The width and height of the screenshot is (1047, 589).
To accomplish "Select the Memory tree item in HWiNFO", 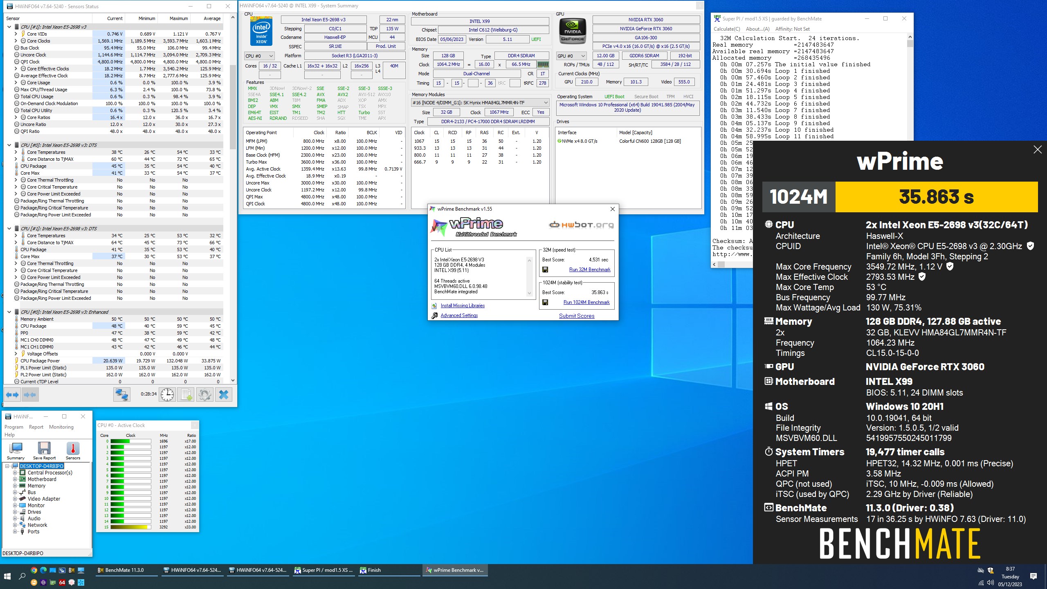I will tap(36, 486).
